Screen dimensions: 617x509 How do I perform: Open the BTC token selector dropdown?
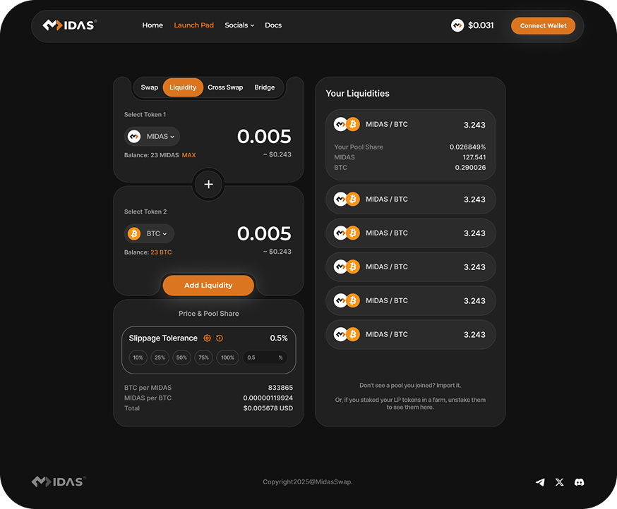[x=150, y=234]
